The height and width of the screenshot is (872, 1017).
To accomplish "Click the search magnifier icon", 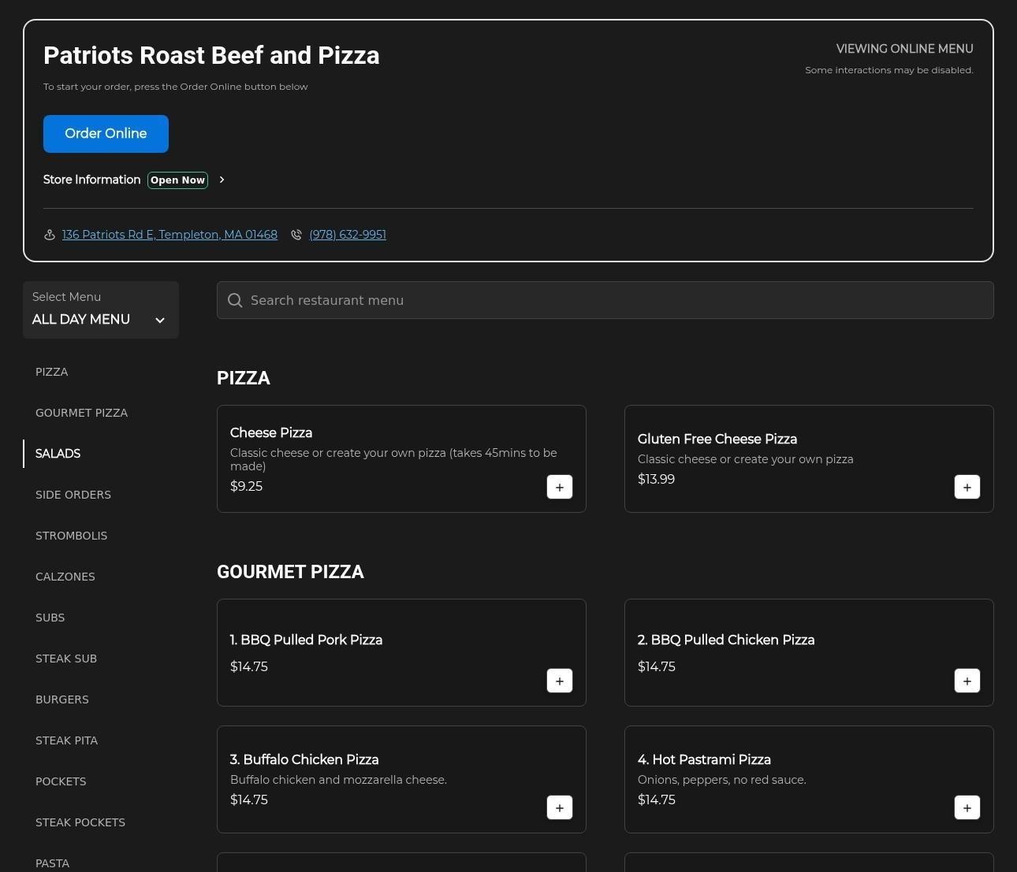I will click(x=235, y=300).
